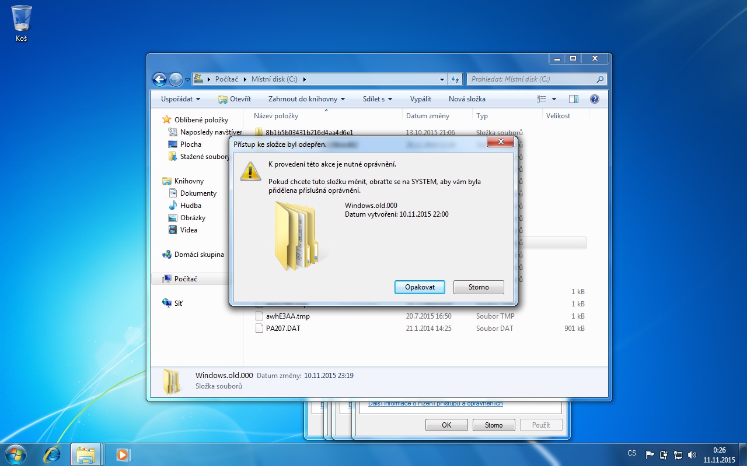This screenshot has height=466, width=747.
Task: Select Domácí skupina in the navigation pane
Action: (198, 255)
